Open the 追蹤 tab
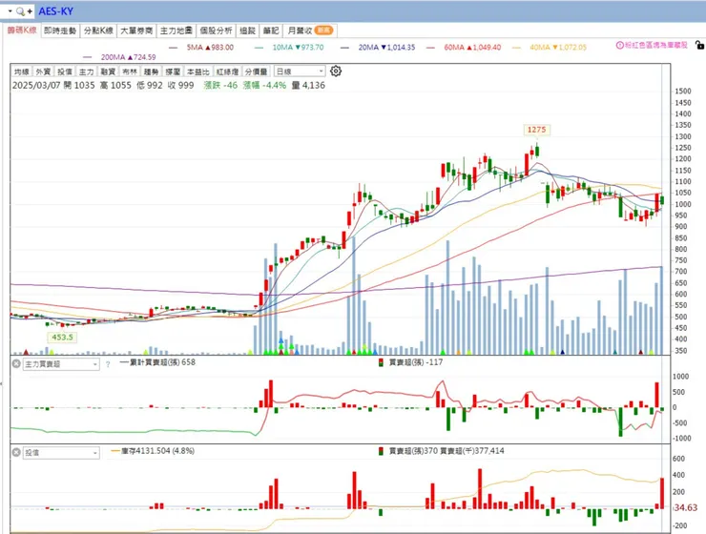The height and width of the screenshot is (534, 706). (x=247, y=31)
